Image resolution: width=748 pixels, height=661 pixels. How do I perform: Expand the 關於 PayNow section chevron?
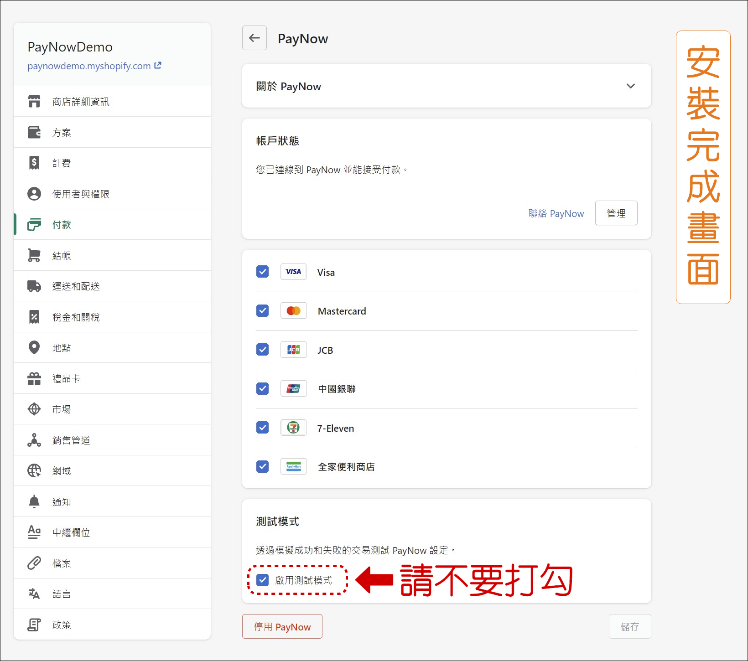click(x=631, y=86)
